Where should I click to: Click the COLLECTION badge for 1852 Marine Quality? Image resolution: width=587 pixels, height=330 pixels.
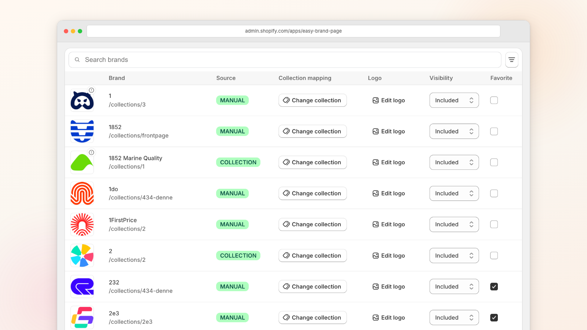(x=238, y=162)
